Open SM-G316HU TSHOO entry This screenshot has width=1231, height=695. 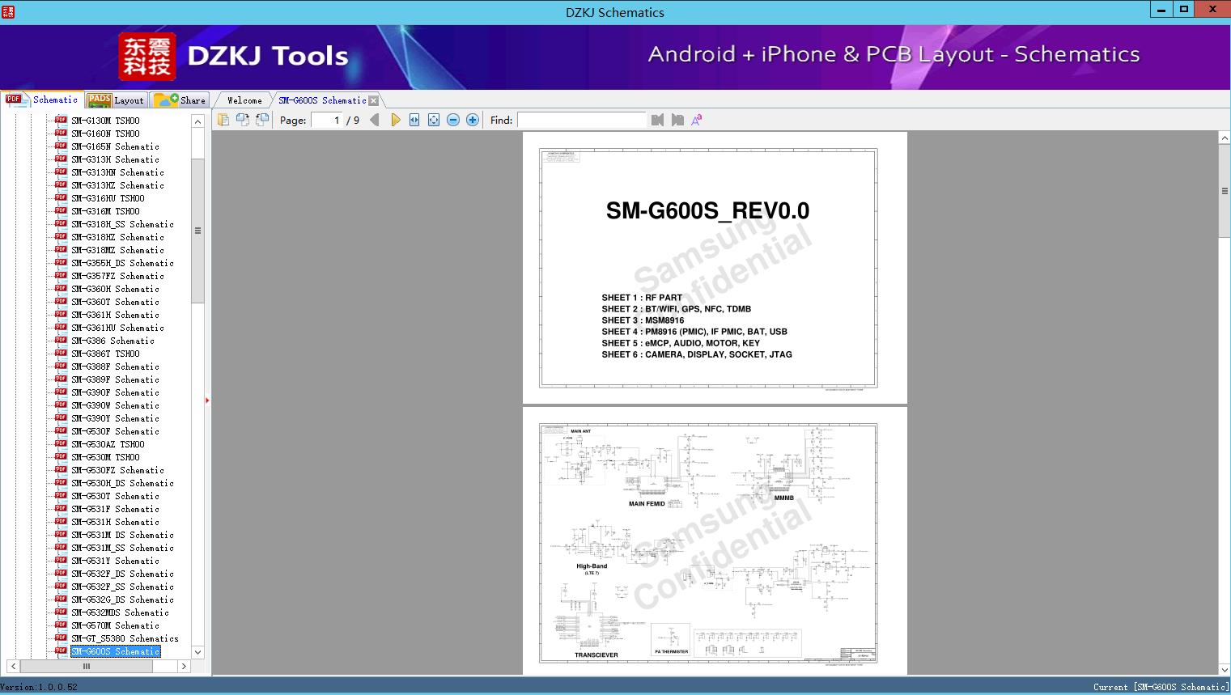(108, 198)
